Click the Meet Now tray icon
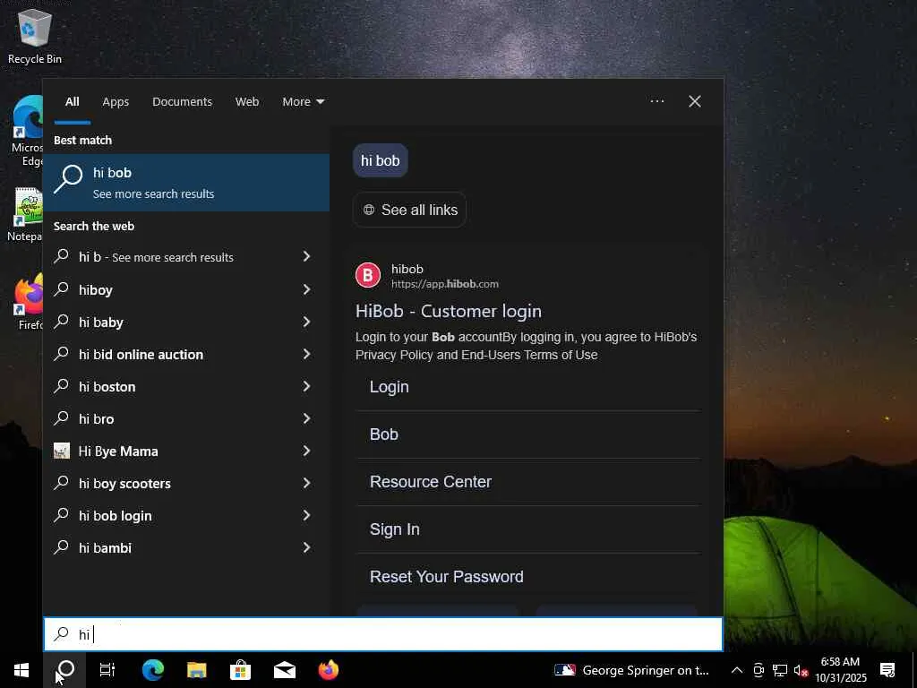 [758, 670]
